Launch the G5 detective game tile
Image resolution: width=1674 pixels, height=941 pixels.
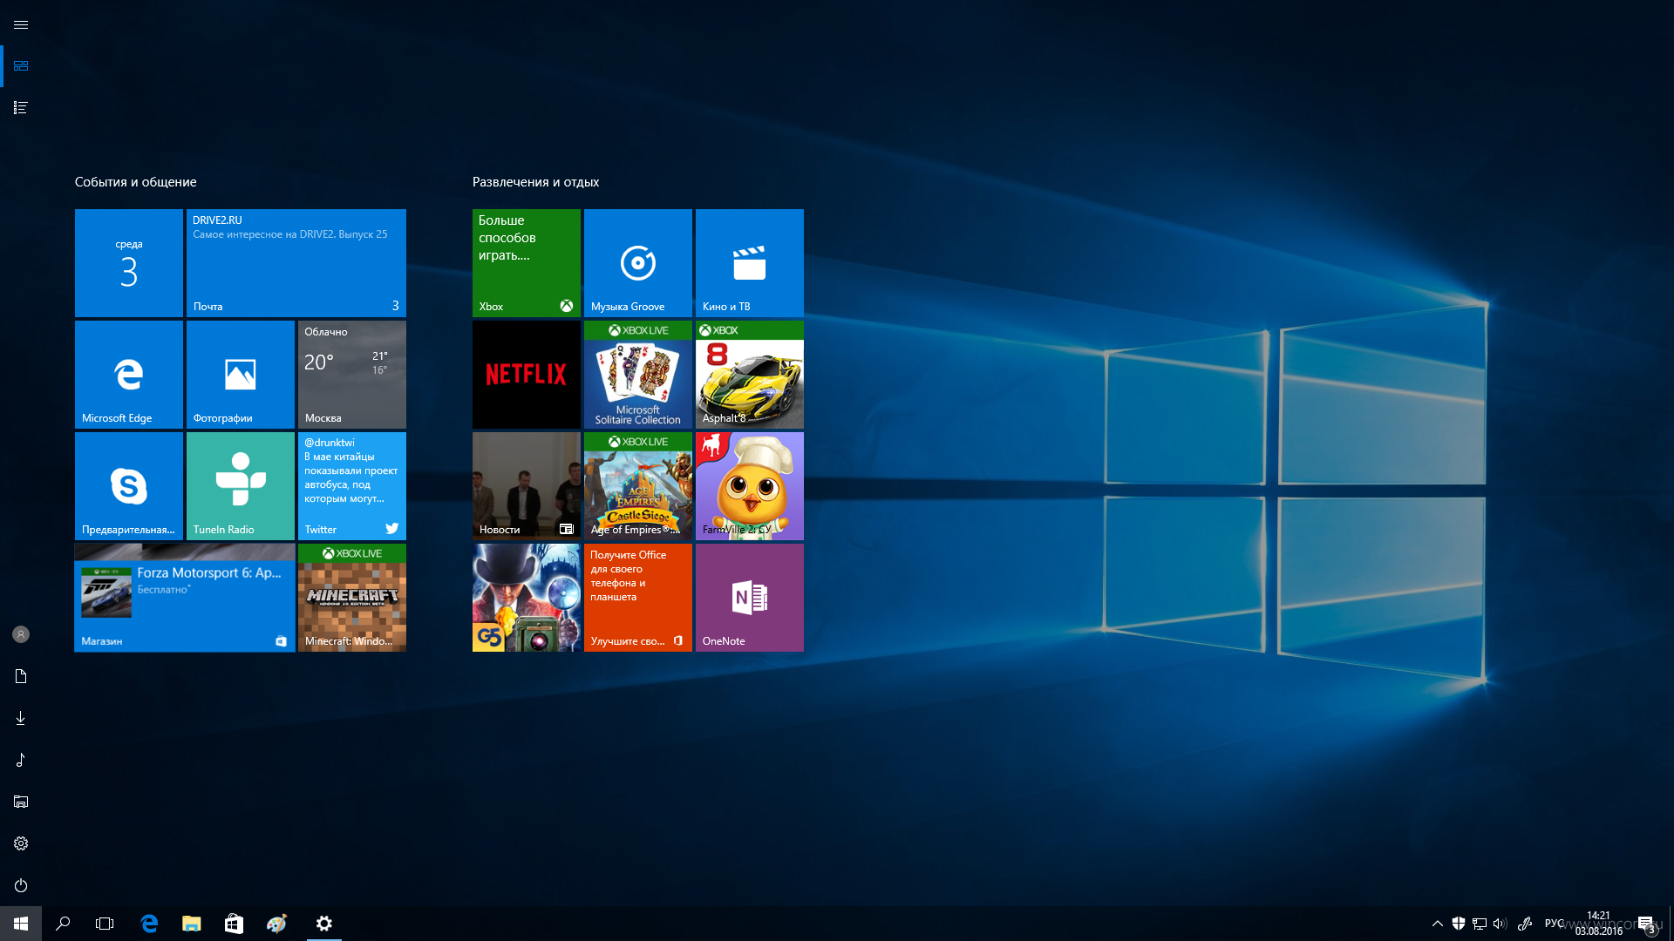click(x=527, y=598)
